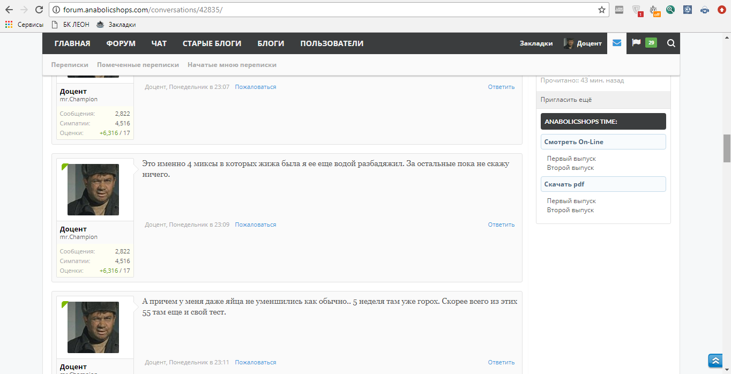Open the СТАРЫЕ БЛОГИ menu item
This screenshot has height=374, width=731.
(212, 43)
